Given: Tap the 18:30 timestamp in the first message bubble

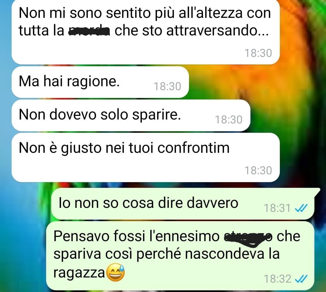Looking at the screenshot, I should tap(258, 53).
